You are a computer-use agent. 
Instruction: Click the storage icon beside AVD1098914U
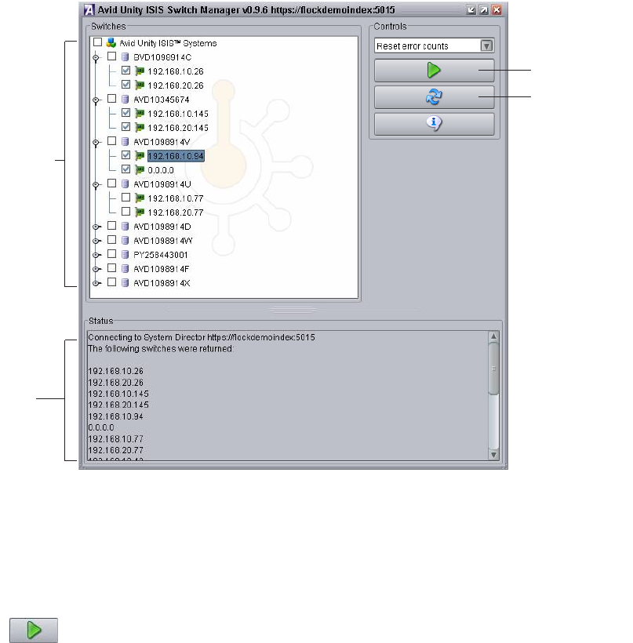click(x=126, y=184)
